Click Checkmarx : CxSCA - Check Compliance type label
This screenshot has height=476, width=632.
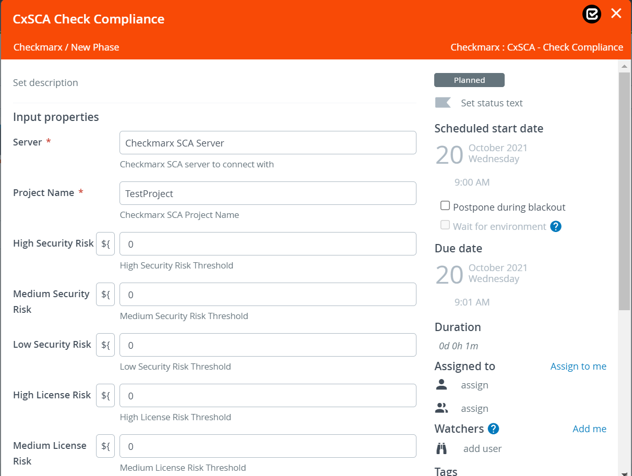point(537,47)
